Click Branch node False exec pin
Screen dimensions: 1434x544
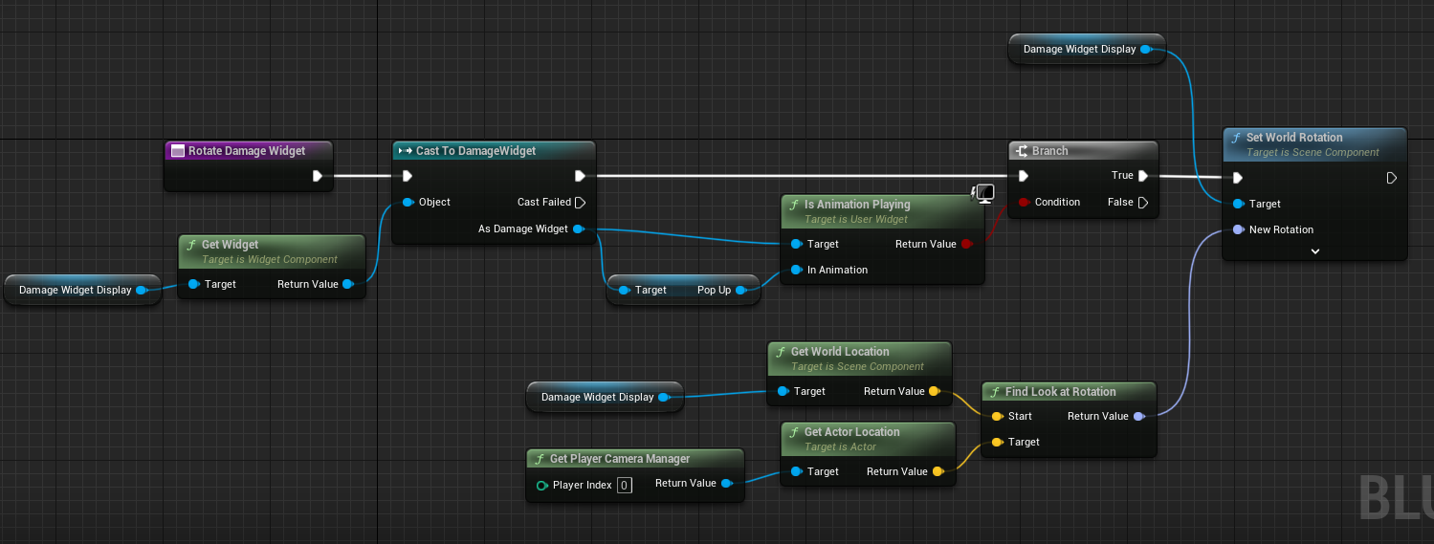pos(1142,202)
